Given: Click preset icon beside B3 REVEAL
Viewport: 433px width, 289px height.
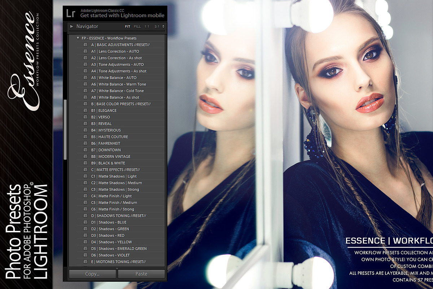Looking at the screenshot, I should point(86,124).
